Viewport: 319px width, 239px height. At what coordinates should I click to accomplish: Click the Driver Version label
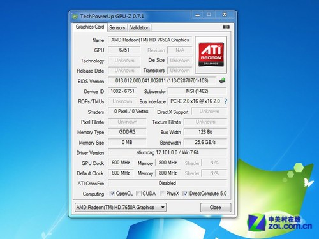pos(91,153)
